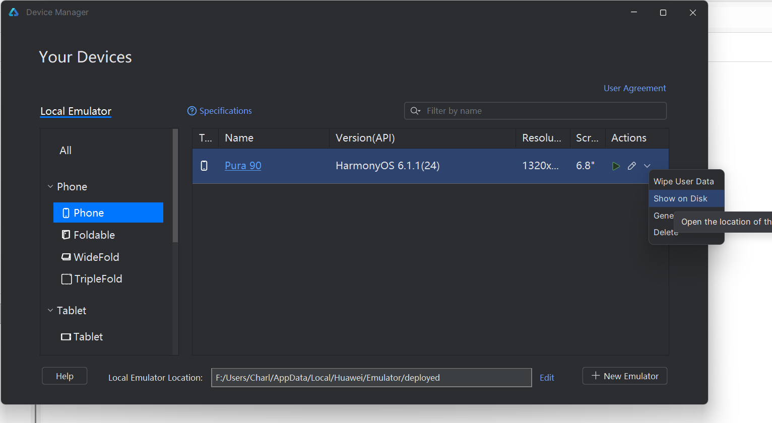Select Wipe User Data from menu
Screen dimensions: 772x423
[686, 181]
